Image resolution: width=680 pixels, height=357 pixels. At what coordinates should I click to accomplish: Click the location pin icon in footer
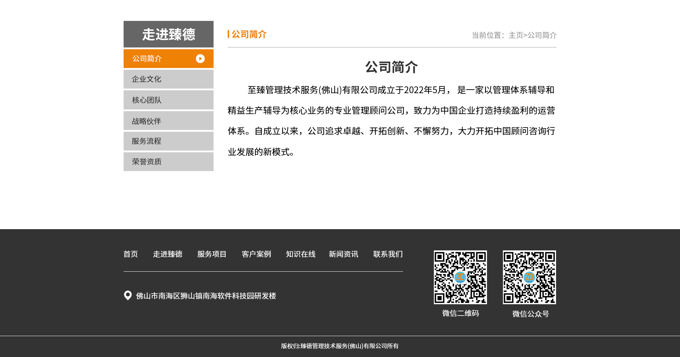(x=128, y=295)
